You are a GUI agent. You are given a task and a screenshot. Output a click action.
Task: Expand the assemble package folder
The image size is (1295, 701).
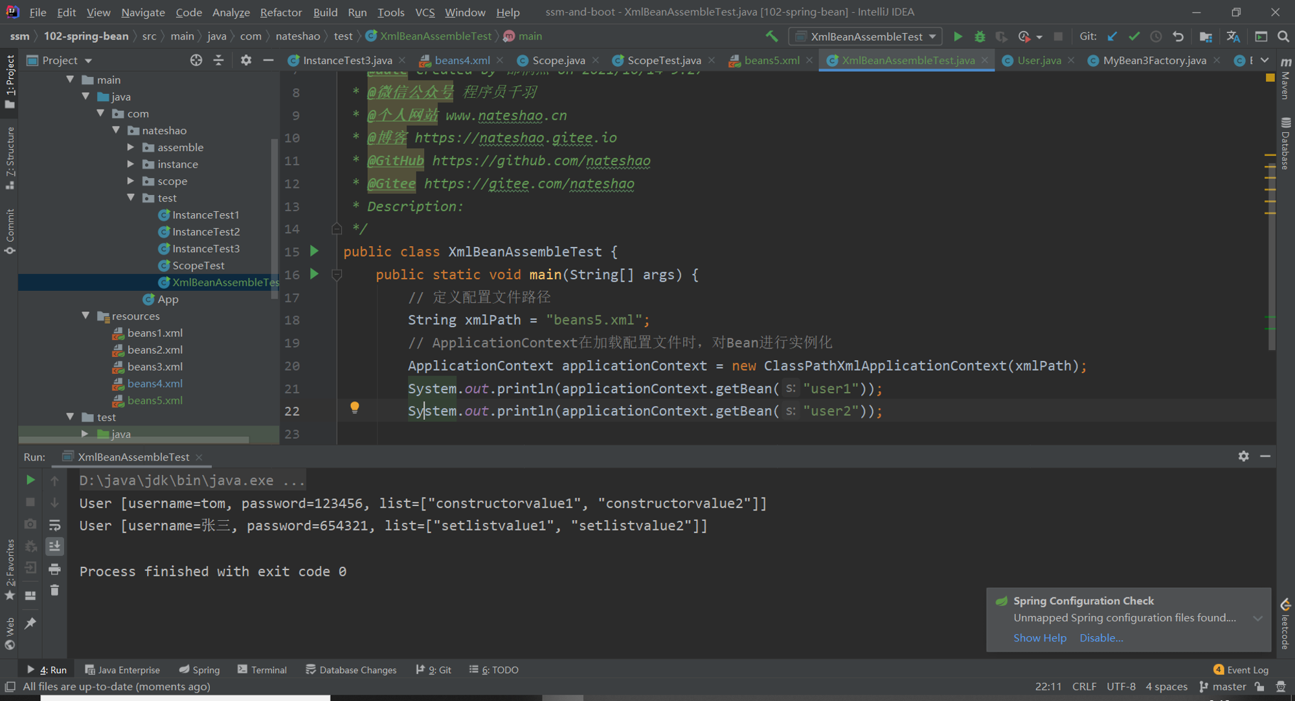131,147
